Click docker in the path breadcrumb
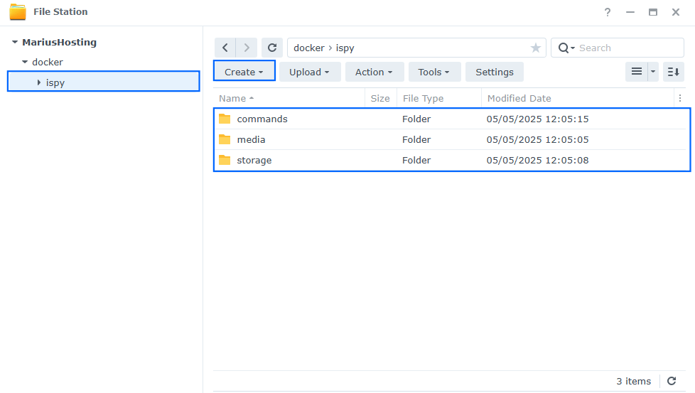The height and width of the screenshot is (393, 695). [x=309, y=48]
